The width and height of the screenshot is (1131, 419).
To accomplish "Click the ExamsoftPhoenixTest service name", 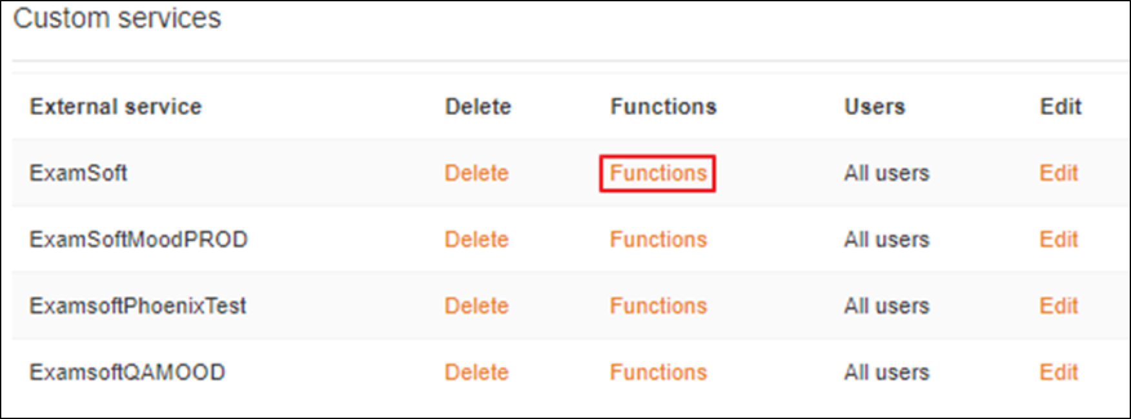I will click(x=138, y=306).
